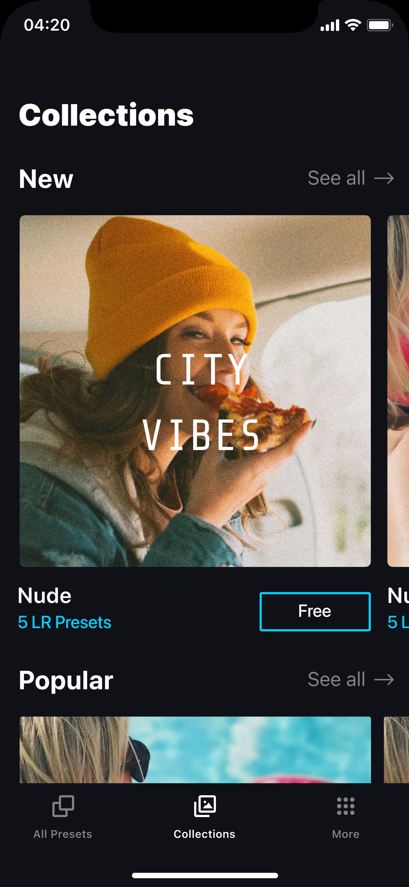409x887 pixels.
Task: Click the arrow beside Popular See all
Action: (384, 679)
